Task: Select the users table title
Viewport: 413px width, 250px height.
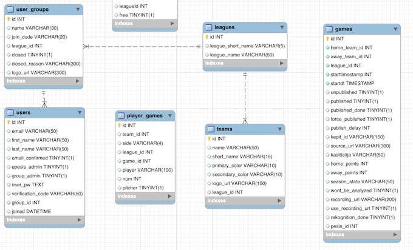Action: pos(24,113)
